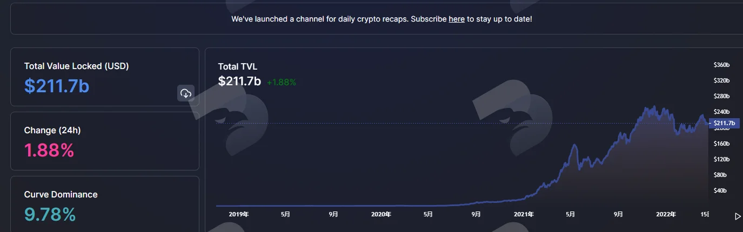Select the 2022年 timeline label
Viewport: 743px width, 232px height.
click(x=666, y=214)
